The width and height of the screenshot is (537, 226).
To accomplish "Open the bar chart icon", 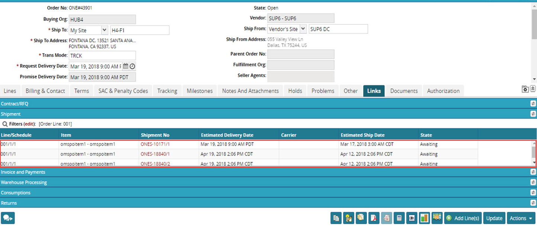I will tap(424, 218).
